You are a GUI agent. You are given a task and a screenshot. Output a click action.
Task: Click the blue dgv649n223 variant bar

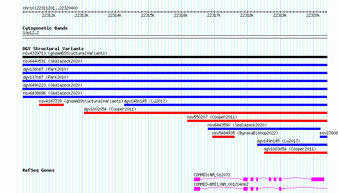pyautogui.click(x=175, y=89)
